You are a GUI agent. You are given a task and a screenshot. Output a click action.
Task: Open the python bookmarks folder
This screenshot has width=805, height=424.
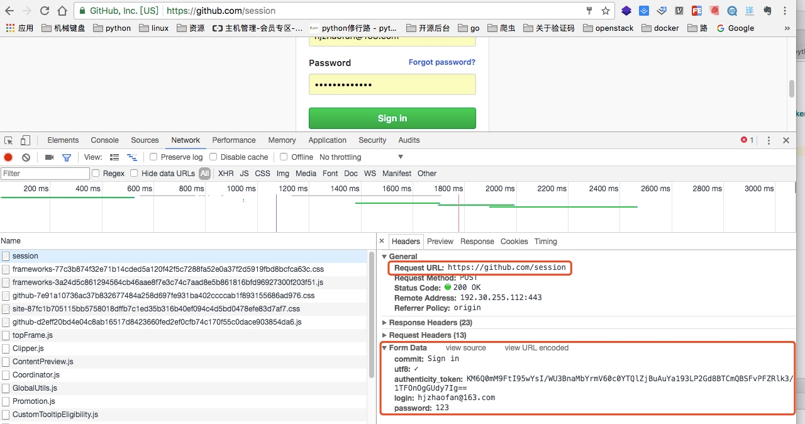(112, 28)
